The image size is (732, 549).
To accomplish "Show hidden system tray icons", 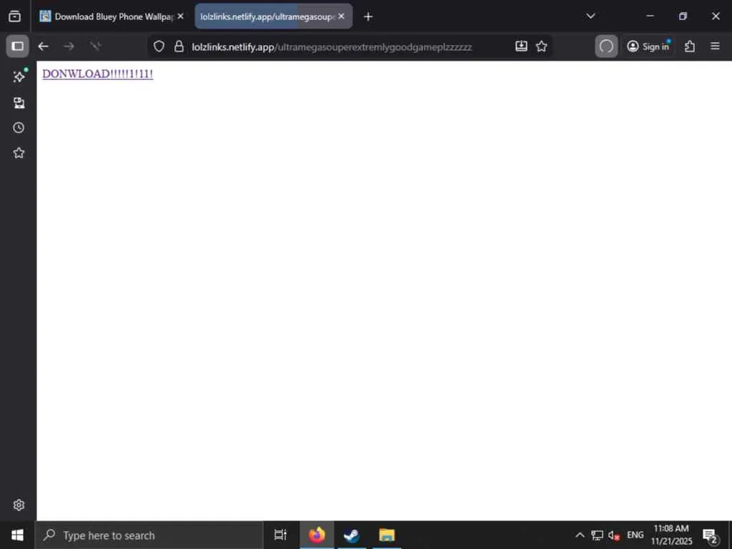I will click(579, 535).
